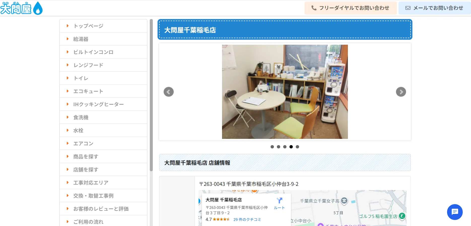Open the blue chat bubble widget
The width and height of the screenshot is (471, 226).
(x=455, y=212)
